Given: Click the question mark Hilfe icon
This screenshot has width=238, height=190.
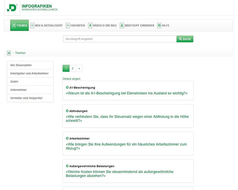Looking at the screenshot, I should click(x=159, y=25).
